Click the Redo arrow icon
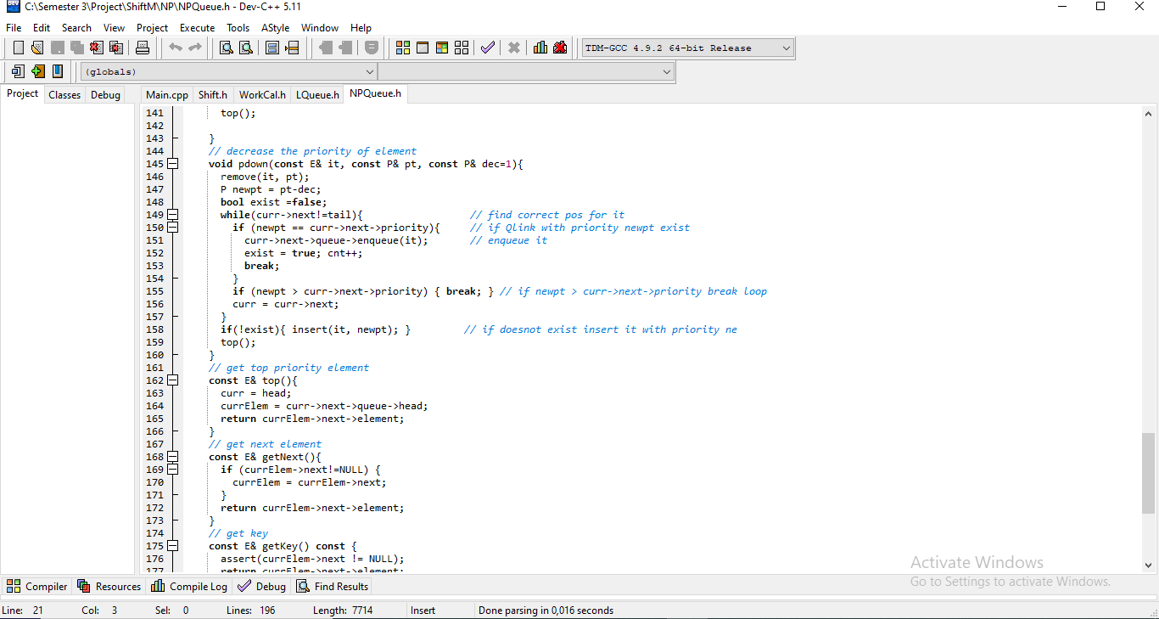1159x619 pixels. (x=195, y=48)
